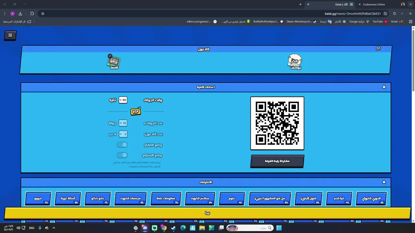This screenshot has width=415, height=233.
Task: Click player avatar يوسف
Action: (x=295, y=62)
